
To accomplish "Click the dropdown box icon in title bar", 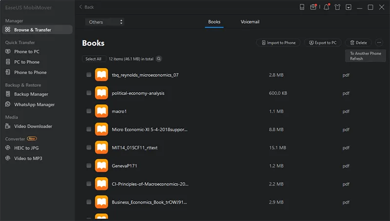I will (349, 7).
